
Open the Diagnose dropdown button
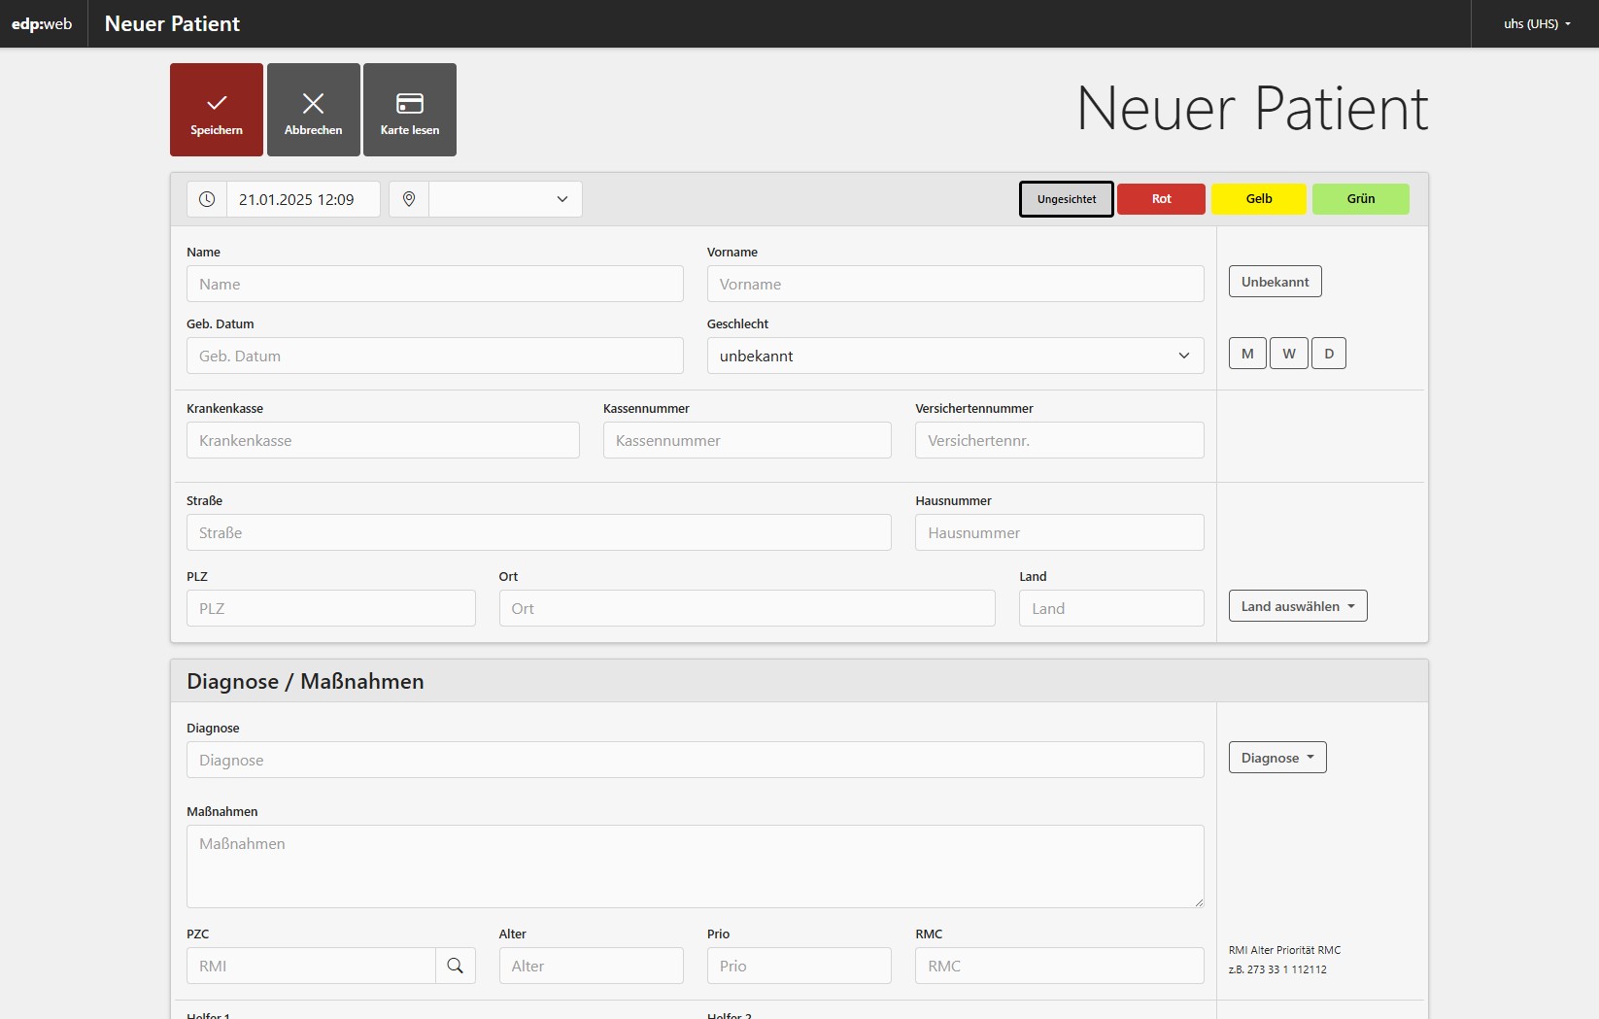(1277, 758)
